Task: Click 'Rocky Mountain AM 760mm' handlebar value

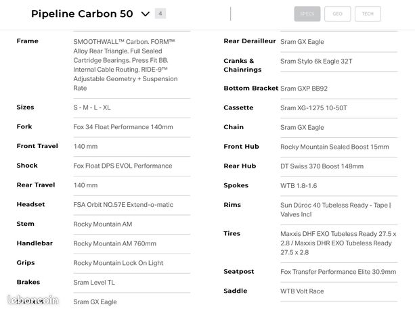Action: pos(115,243)
